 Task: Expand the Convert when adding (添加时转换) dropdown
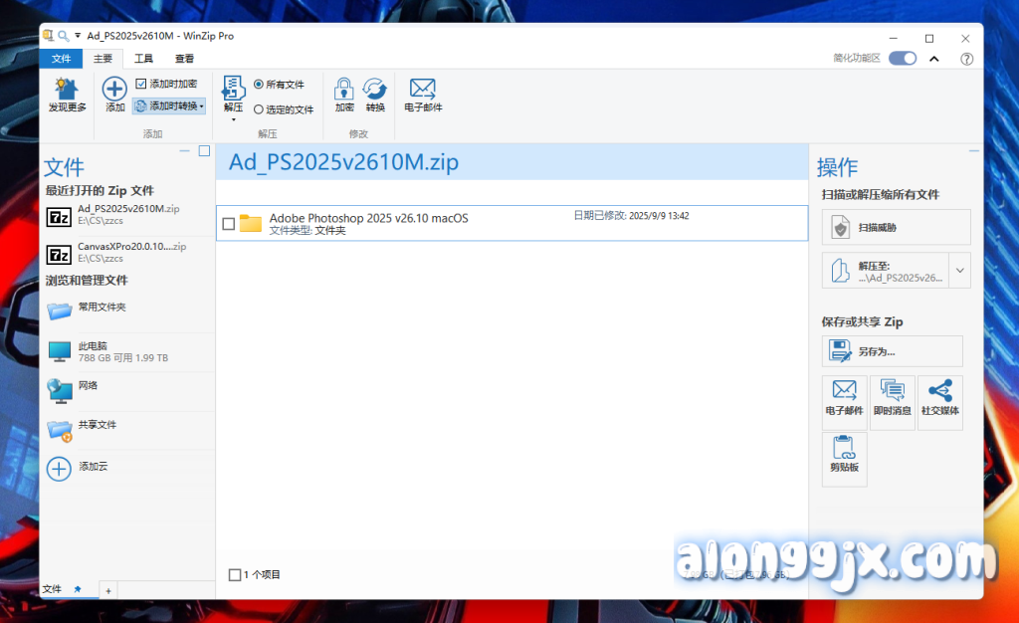pos(201,105)
